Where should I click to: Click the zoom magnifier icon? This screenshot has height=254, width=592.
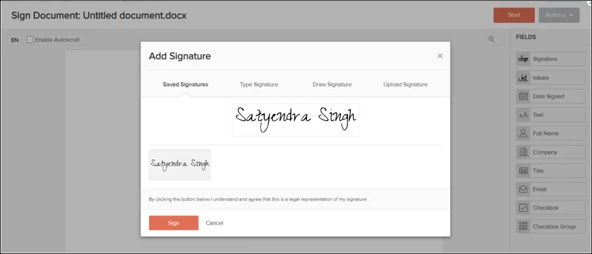pos(491,39)
